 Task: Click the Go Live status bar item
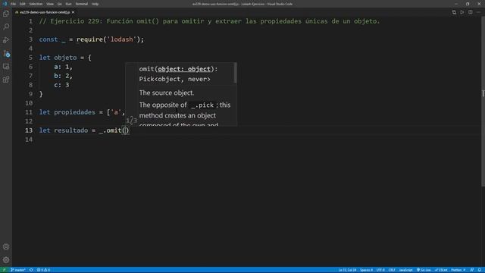pos(424,270)
